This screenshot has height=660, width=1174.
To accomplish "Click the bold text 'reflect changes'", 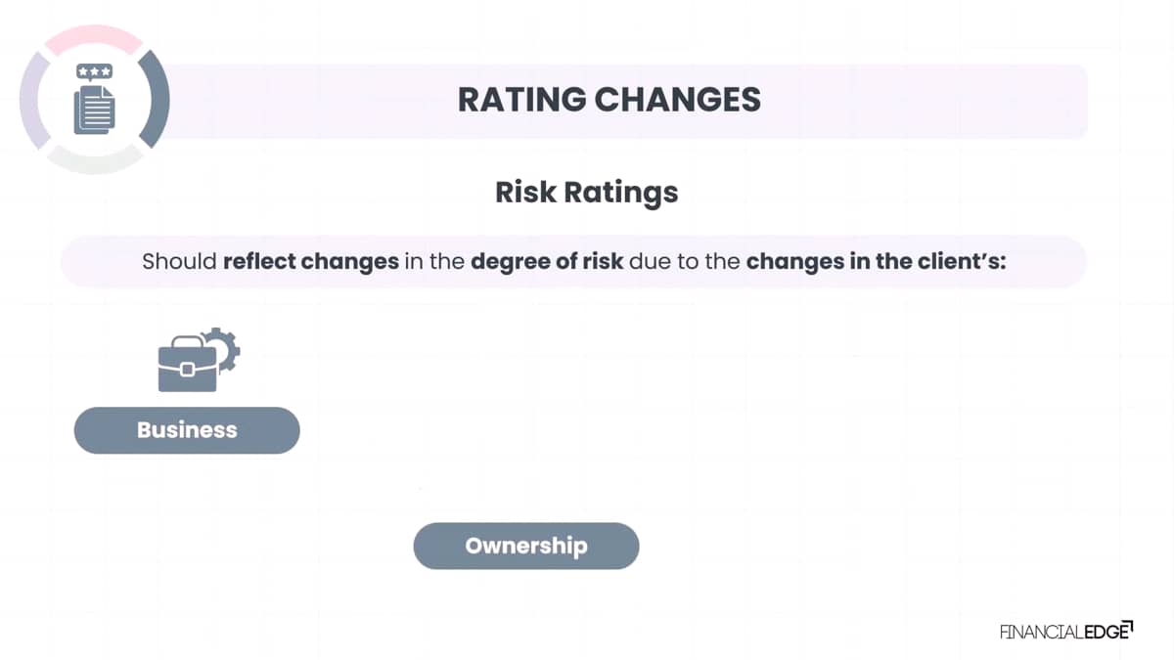I will [x=311, y=262].
